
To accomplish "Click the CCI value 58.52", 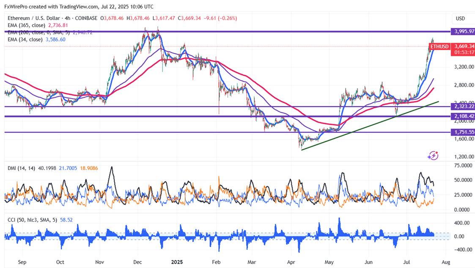I will click(x=66, y=220).
